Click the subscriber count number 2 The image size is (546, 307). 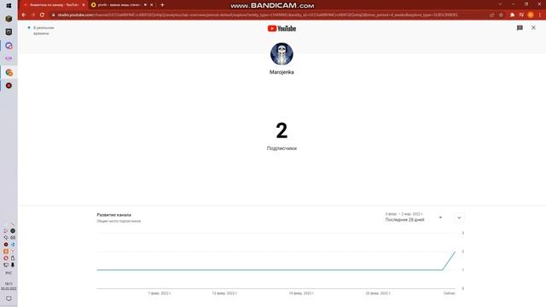[x=282, y=130]
